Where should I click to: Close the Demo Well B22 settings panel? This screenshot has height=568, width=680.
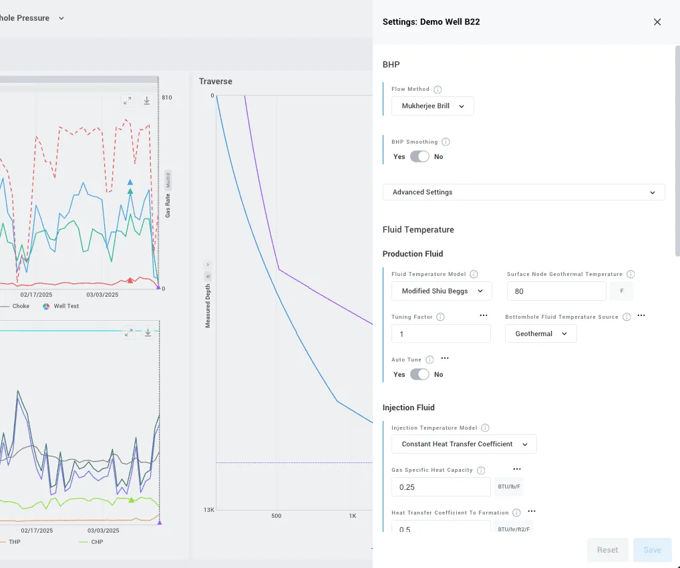(x=657, y=22)
